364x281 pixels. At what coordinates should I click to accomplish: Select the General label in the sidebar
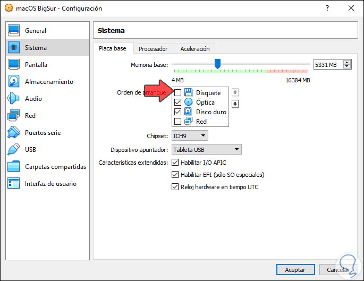pyautogui.click(x=36, y=31)
